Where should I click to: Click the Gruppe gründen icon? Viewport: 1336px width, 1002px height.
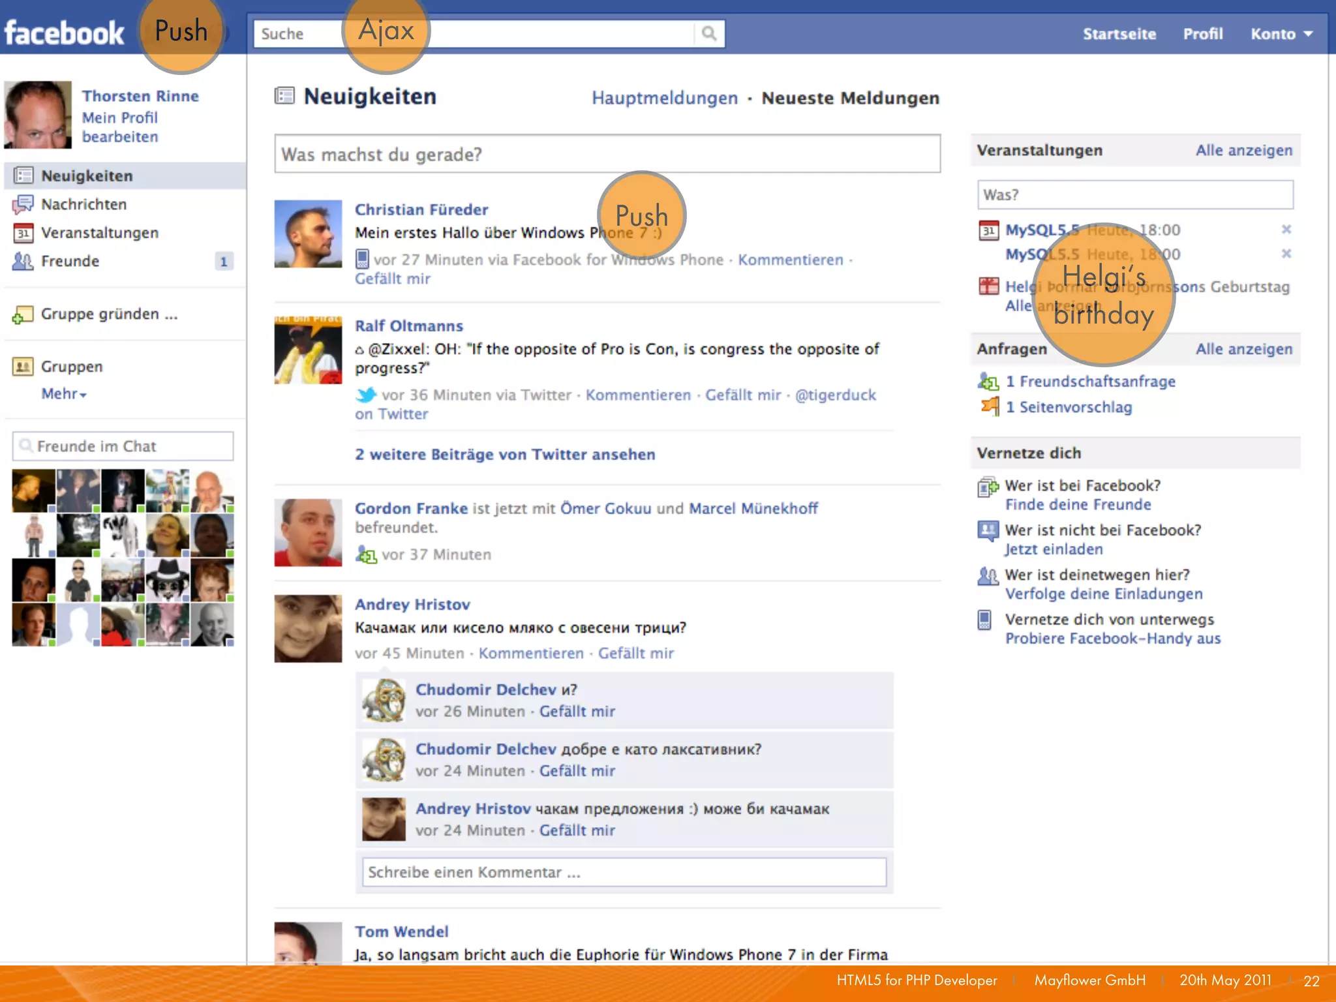[x=23, y=315]
